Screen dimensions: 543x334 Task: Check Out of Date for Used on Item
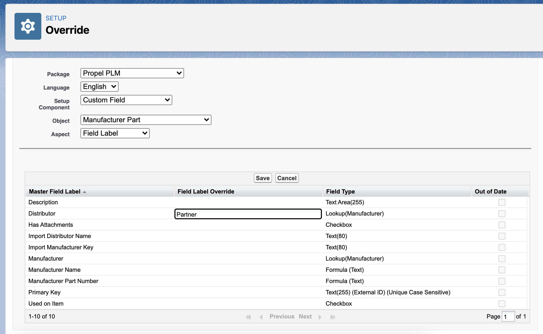(x=502, y=304)
